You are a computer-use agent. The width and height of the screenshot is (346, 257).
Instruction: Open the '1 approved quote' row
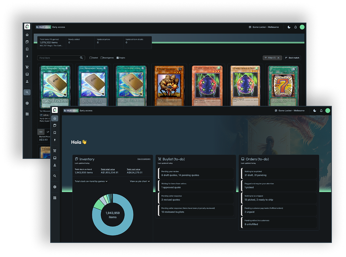[x=196, y=186]
